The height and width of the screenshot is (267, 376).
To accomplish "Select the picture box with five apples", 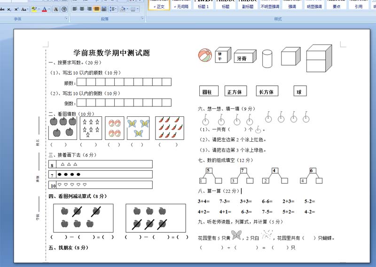I will [63, 128].
